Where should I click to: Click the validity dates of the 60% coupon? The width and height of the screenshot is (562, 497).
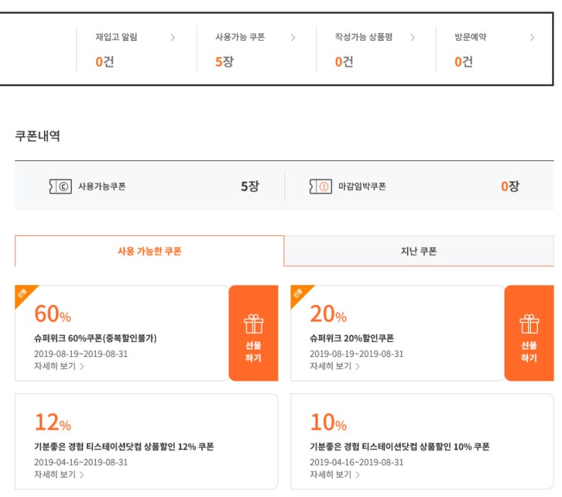click(81, 354)
